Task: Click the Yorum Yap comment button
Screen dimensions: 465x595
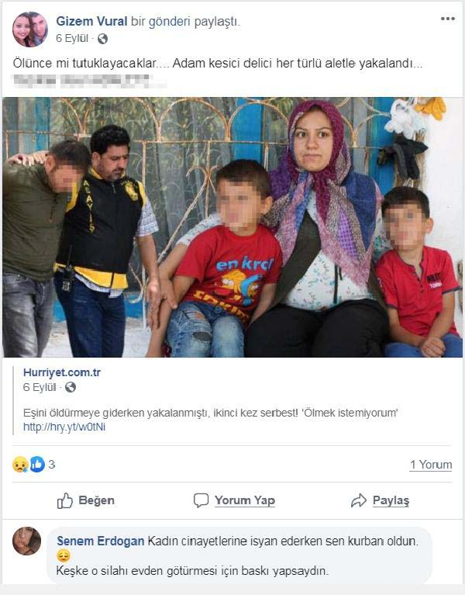Action: 234,500
